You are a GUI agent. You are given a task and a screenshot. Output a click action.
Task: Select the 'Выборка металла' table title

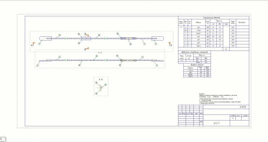(x=197, y=65)
